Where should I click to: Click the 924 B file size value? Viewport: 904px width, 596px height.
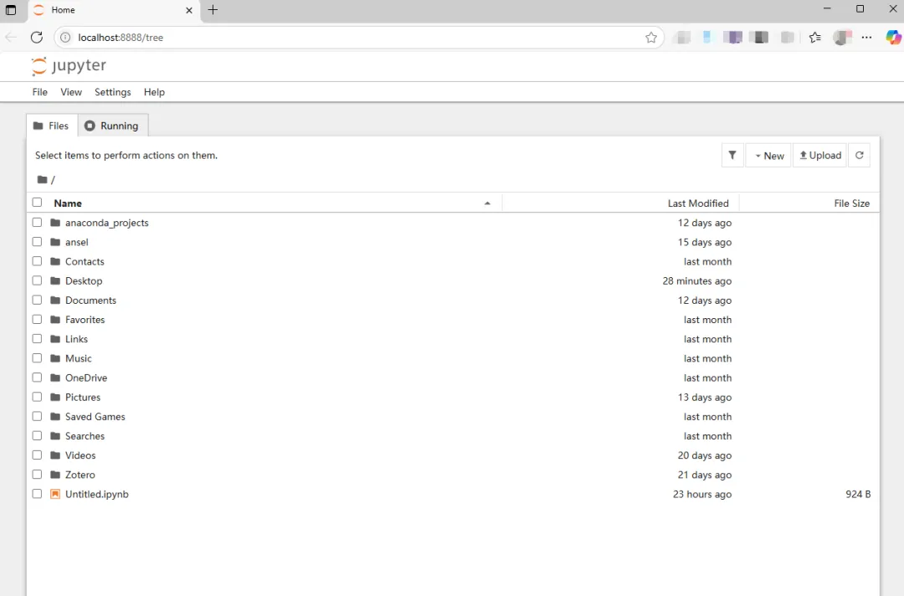pyautogui.click(x=858, y=494)
